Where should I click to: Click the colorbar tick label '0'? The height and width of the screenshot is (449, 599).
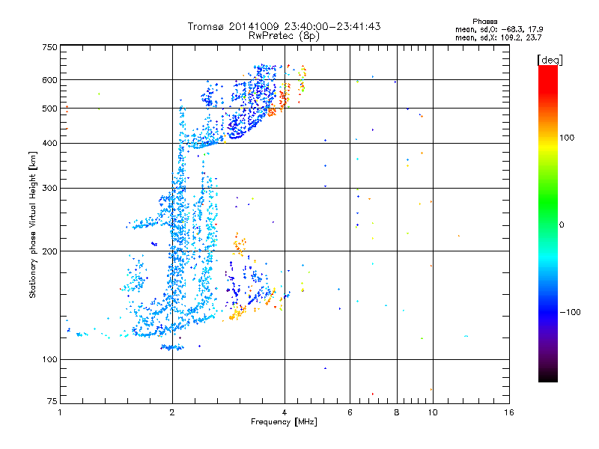[562, 225]
